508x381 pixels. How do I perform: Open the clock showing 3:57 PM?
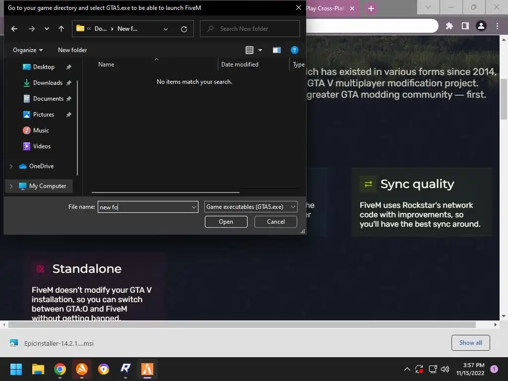(470, 369)
